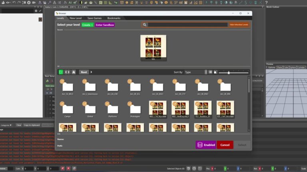Click the red pencil icon in status bar

click(x=62, y=168)
